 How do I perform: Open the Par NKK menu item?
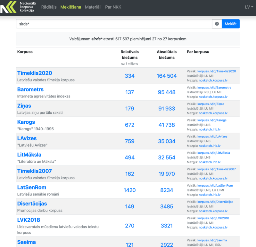pos(113,7)
